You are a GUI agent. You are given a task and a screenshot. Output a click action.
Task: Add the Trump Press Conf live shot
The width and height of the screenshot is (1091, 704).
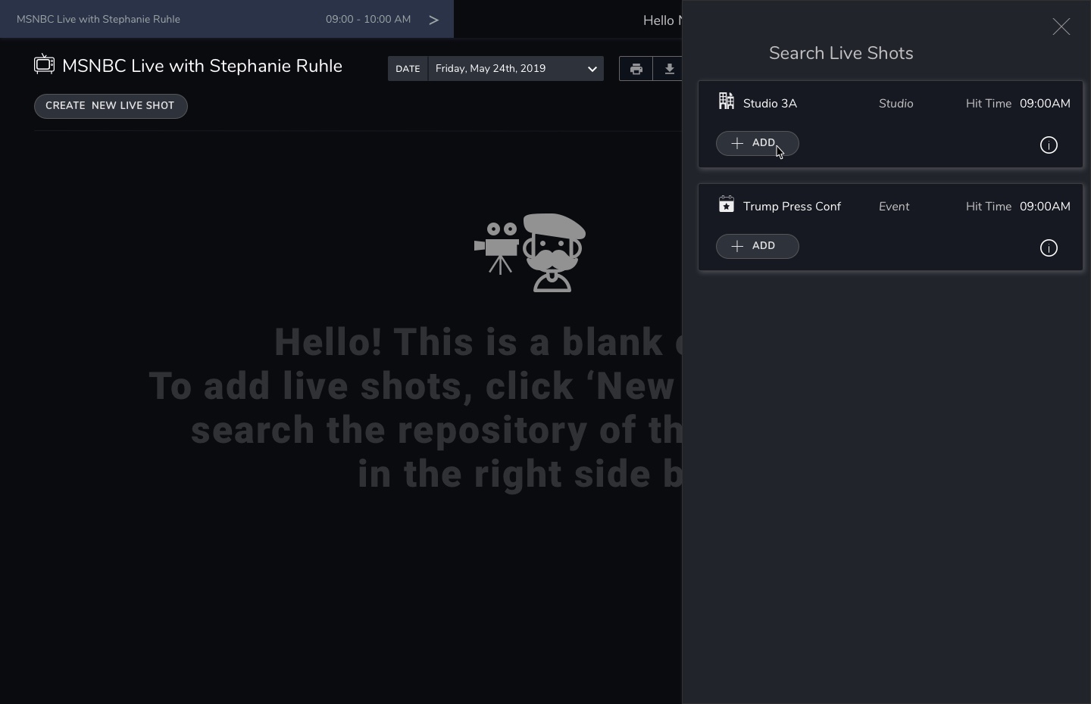[x=757, y=247]
